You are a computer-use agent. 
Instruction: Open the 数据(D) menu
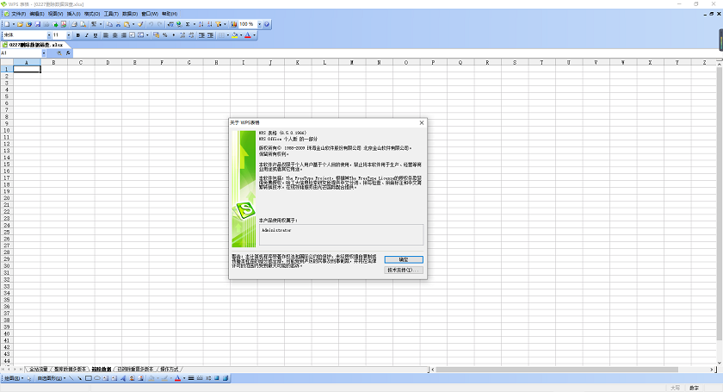[x=130, y=14]
